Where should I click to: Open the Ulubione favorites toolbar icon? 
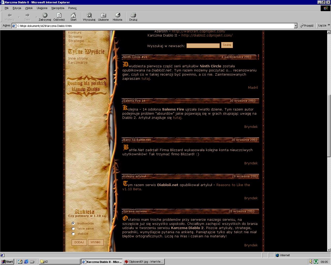103,16
